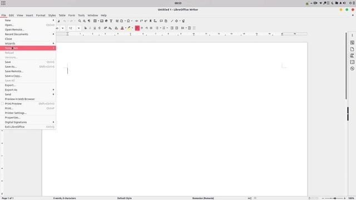This screenshot has width=356, height=200.
Task: Open the Edit menu
Action: click(x=11, y=15)
